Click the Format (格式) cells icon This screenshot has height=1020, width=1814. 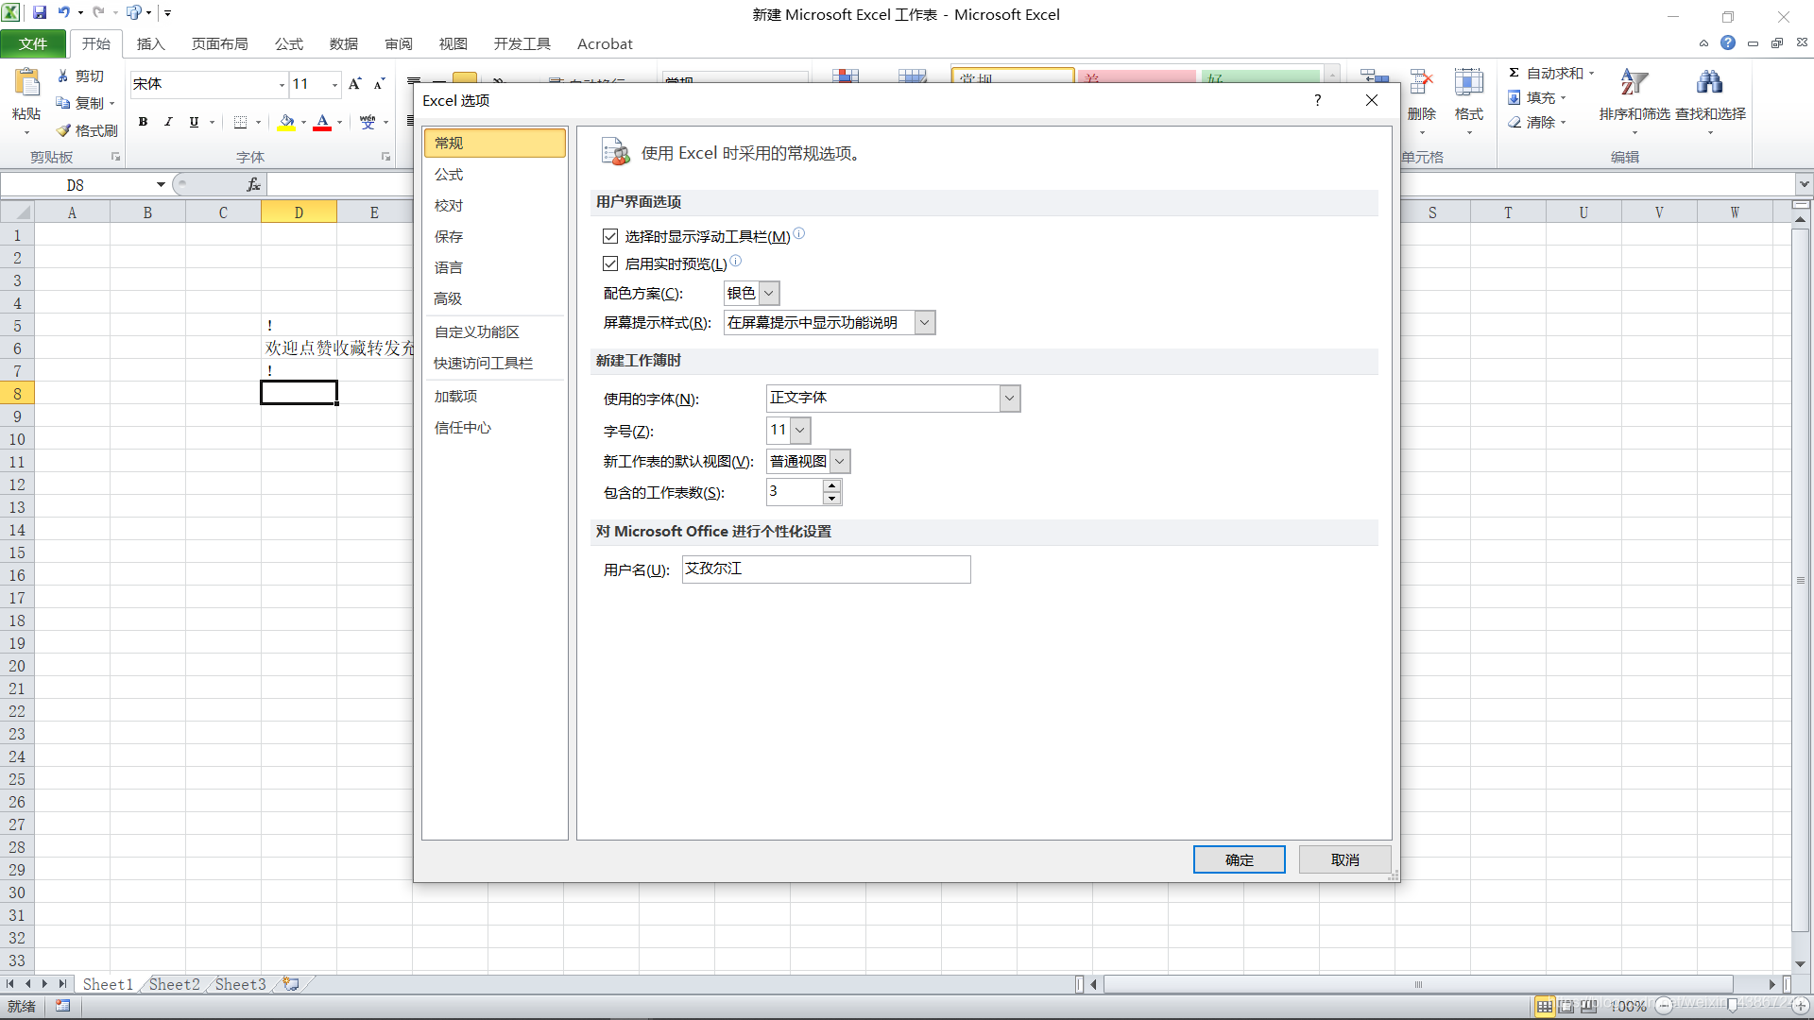tap(1468, 83)
